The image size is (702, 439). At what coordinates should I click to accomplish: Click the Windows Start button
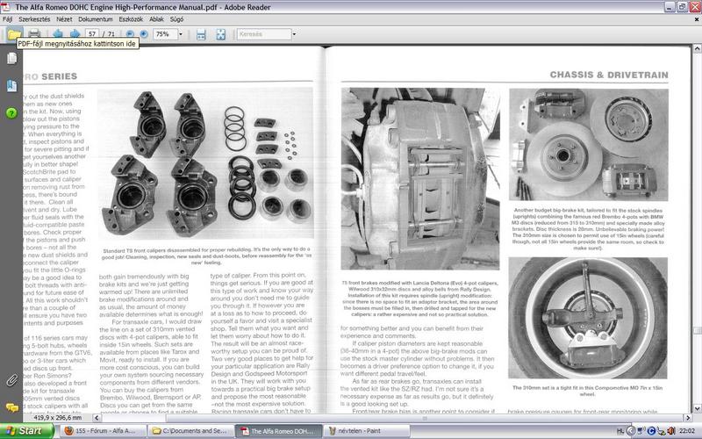click(x=25, y=431)
